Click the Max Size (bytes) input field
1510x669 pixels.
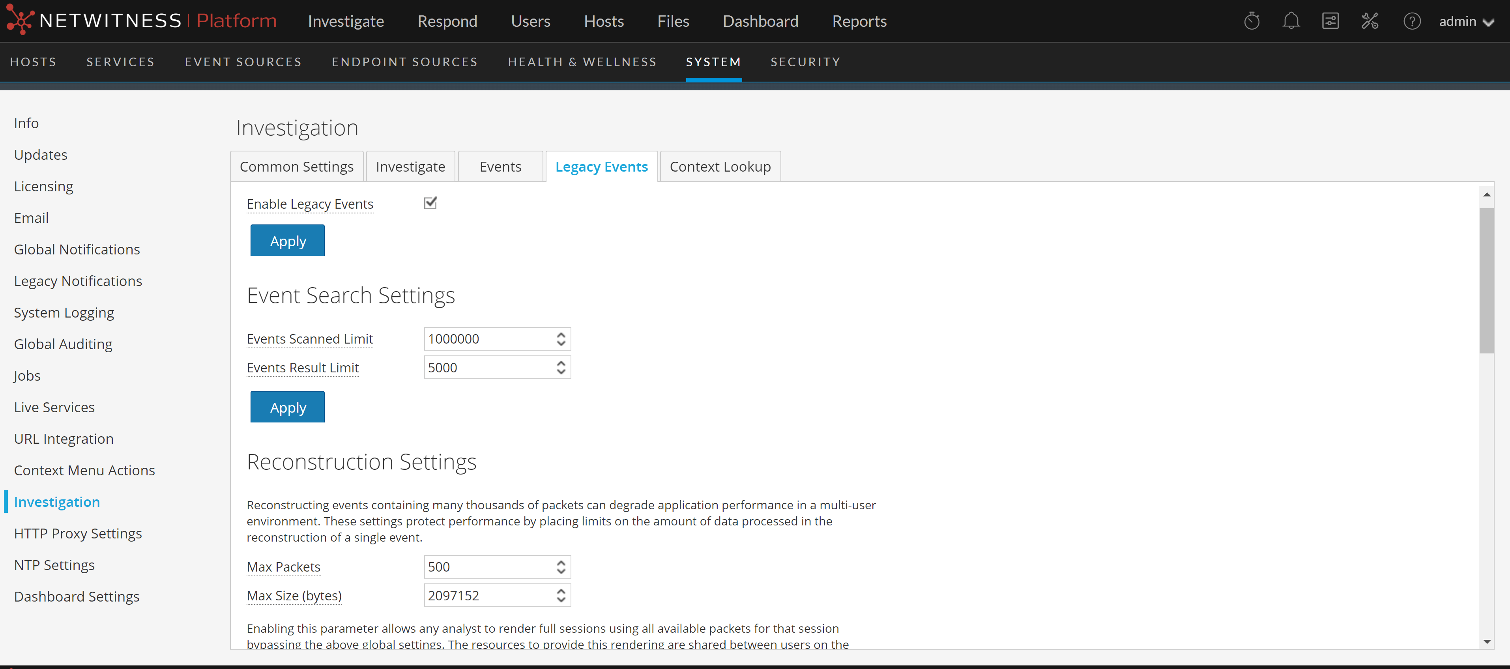click(x=490, y=595)
